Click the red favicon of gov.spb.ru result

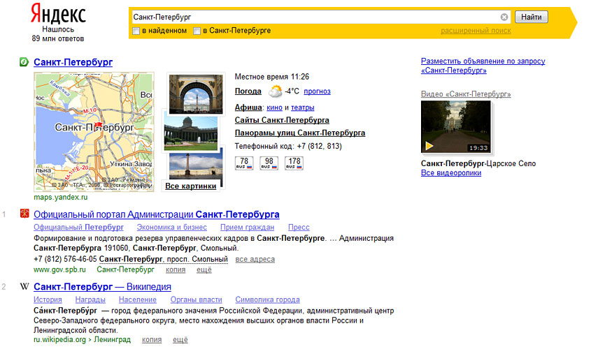pyautogui.click(x=24, y=214)
